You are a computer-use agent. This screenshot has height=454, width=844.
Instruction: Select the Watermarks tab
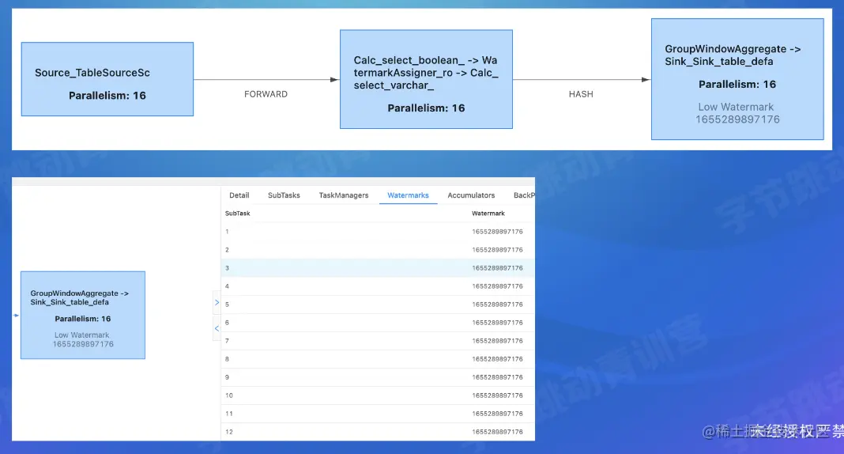coord(408,195)
